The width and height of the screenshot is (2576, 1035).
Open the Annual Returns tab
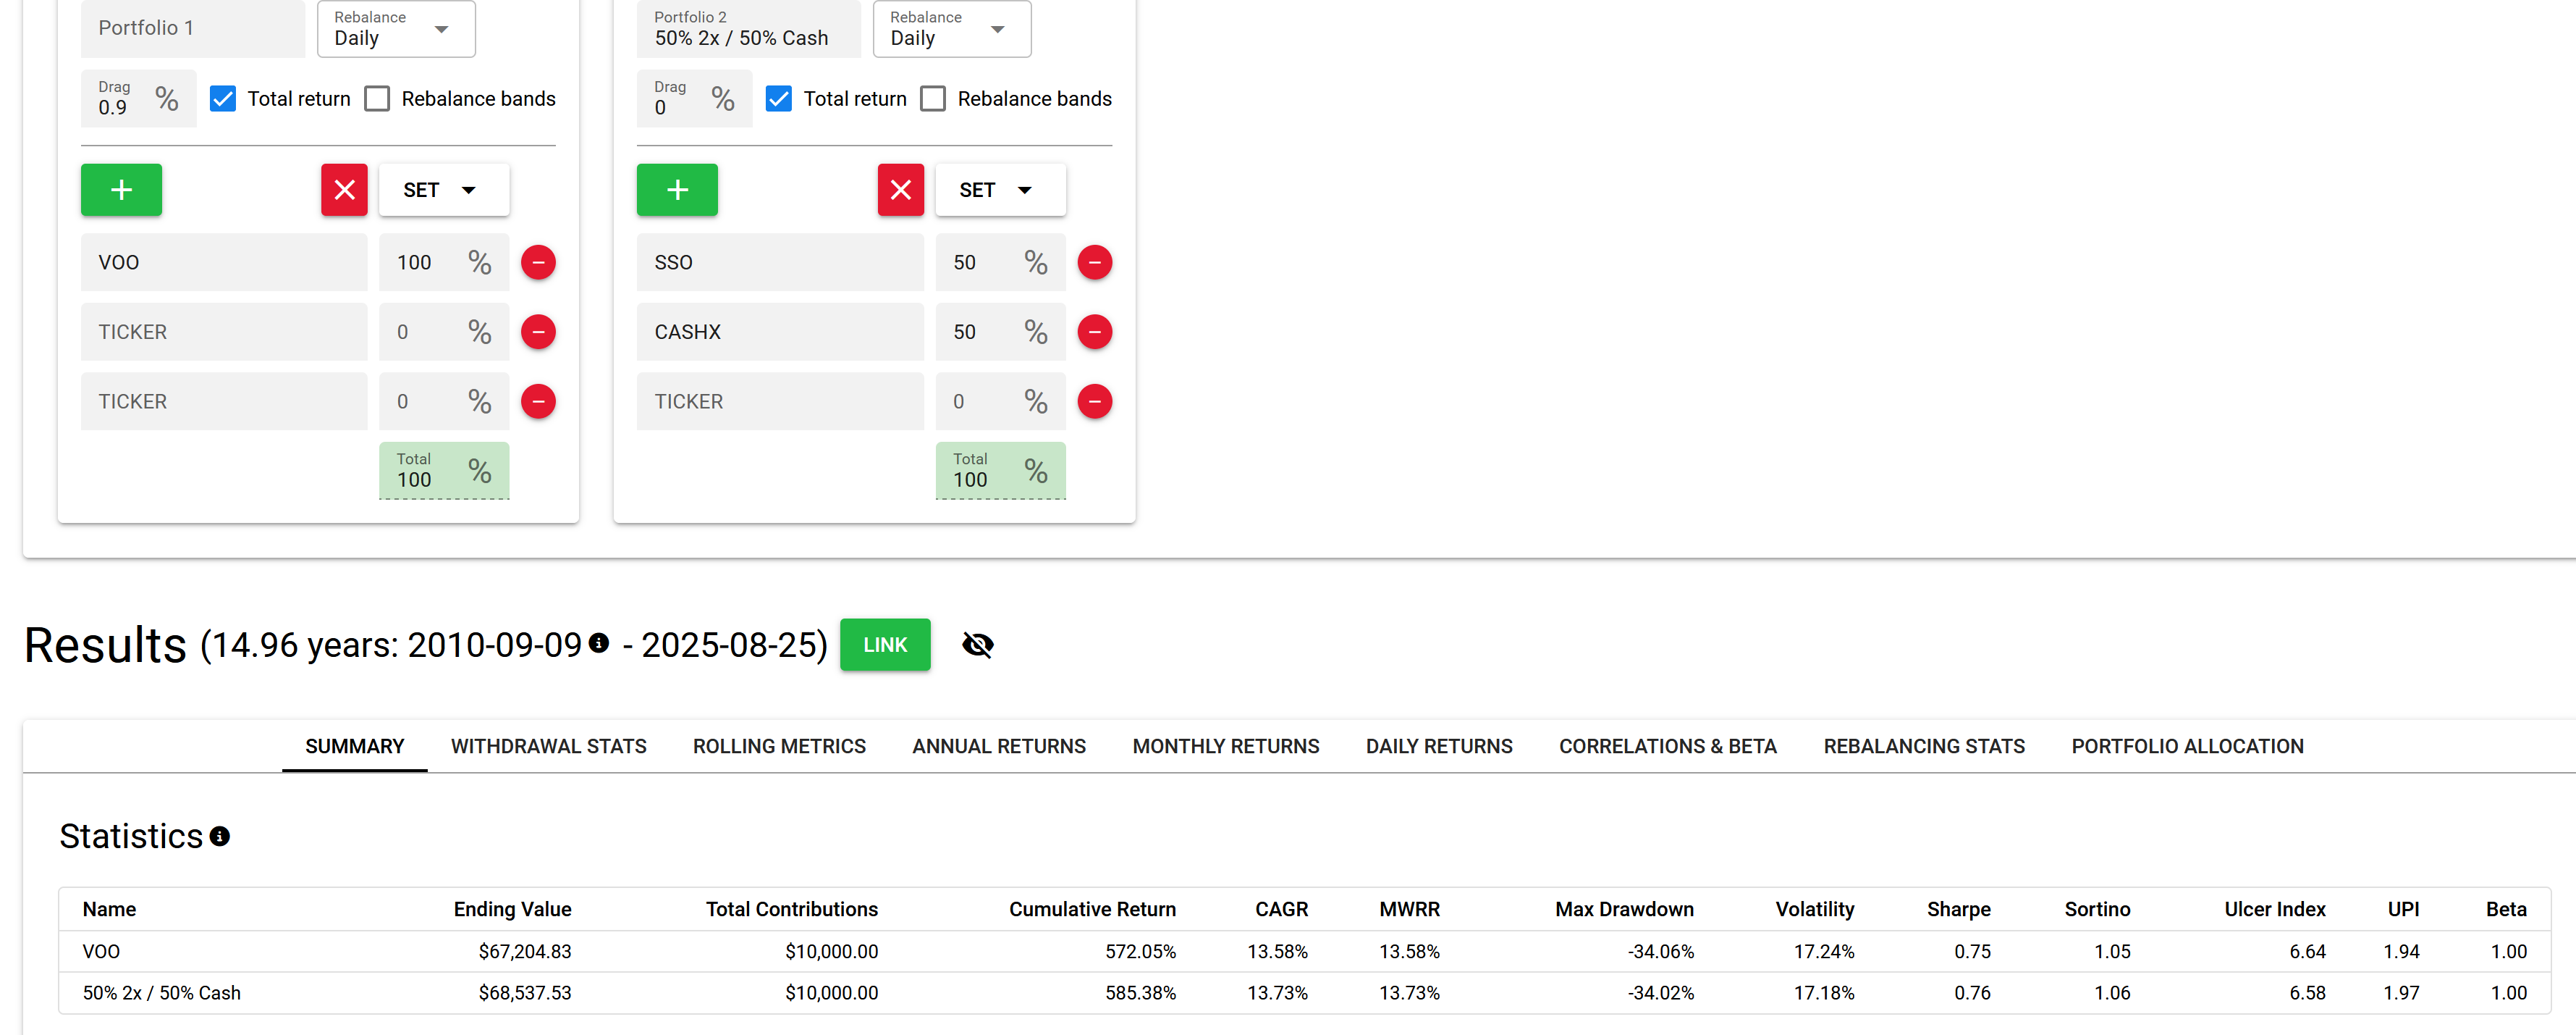pos(999,746)
